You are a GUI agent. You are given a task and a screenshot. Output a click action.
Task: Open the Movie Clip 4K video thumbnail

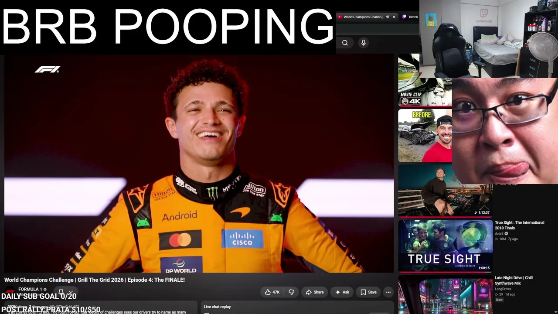pos(425,80)
